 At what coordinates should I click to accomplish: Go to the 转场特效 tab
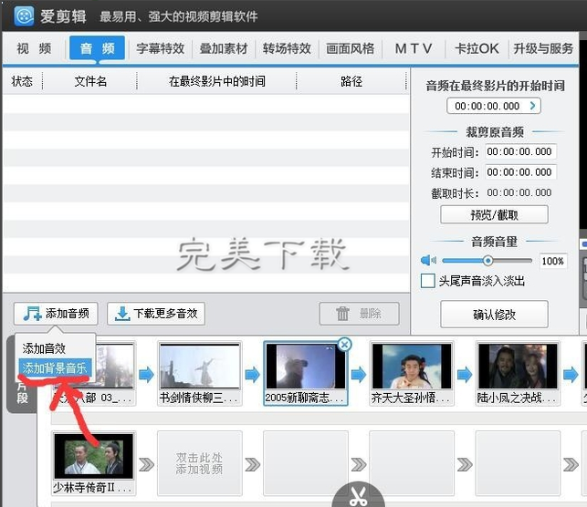[x=287, y=48]
